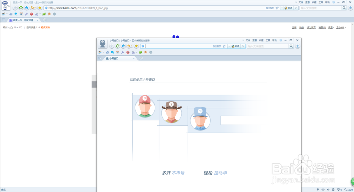Click the search magnifier in the 小号窗口 window

pos(291,46)
